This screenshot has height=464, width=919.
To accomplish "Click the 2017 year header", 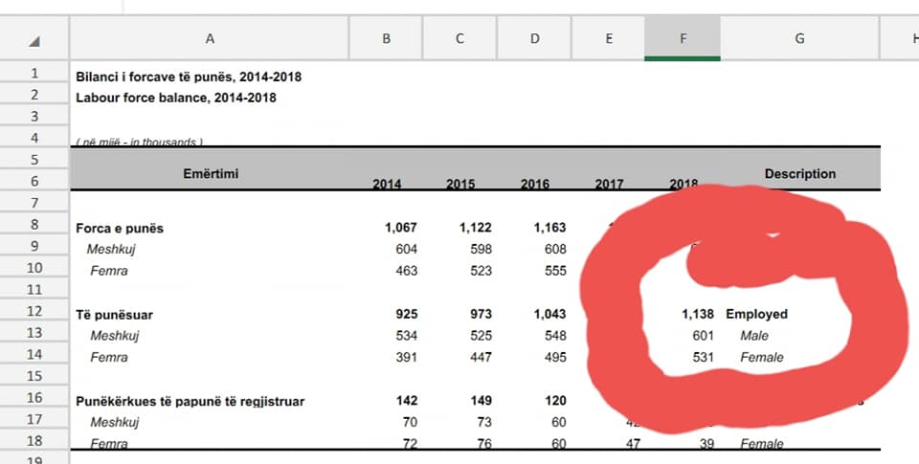I will pyautogui.click(x=609, y=184).
